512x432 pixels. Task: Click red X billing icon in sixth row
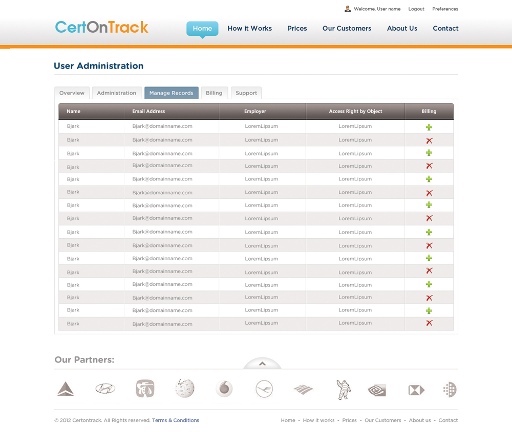point(429,193)
